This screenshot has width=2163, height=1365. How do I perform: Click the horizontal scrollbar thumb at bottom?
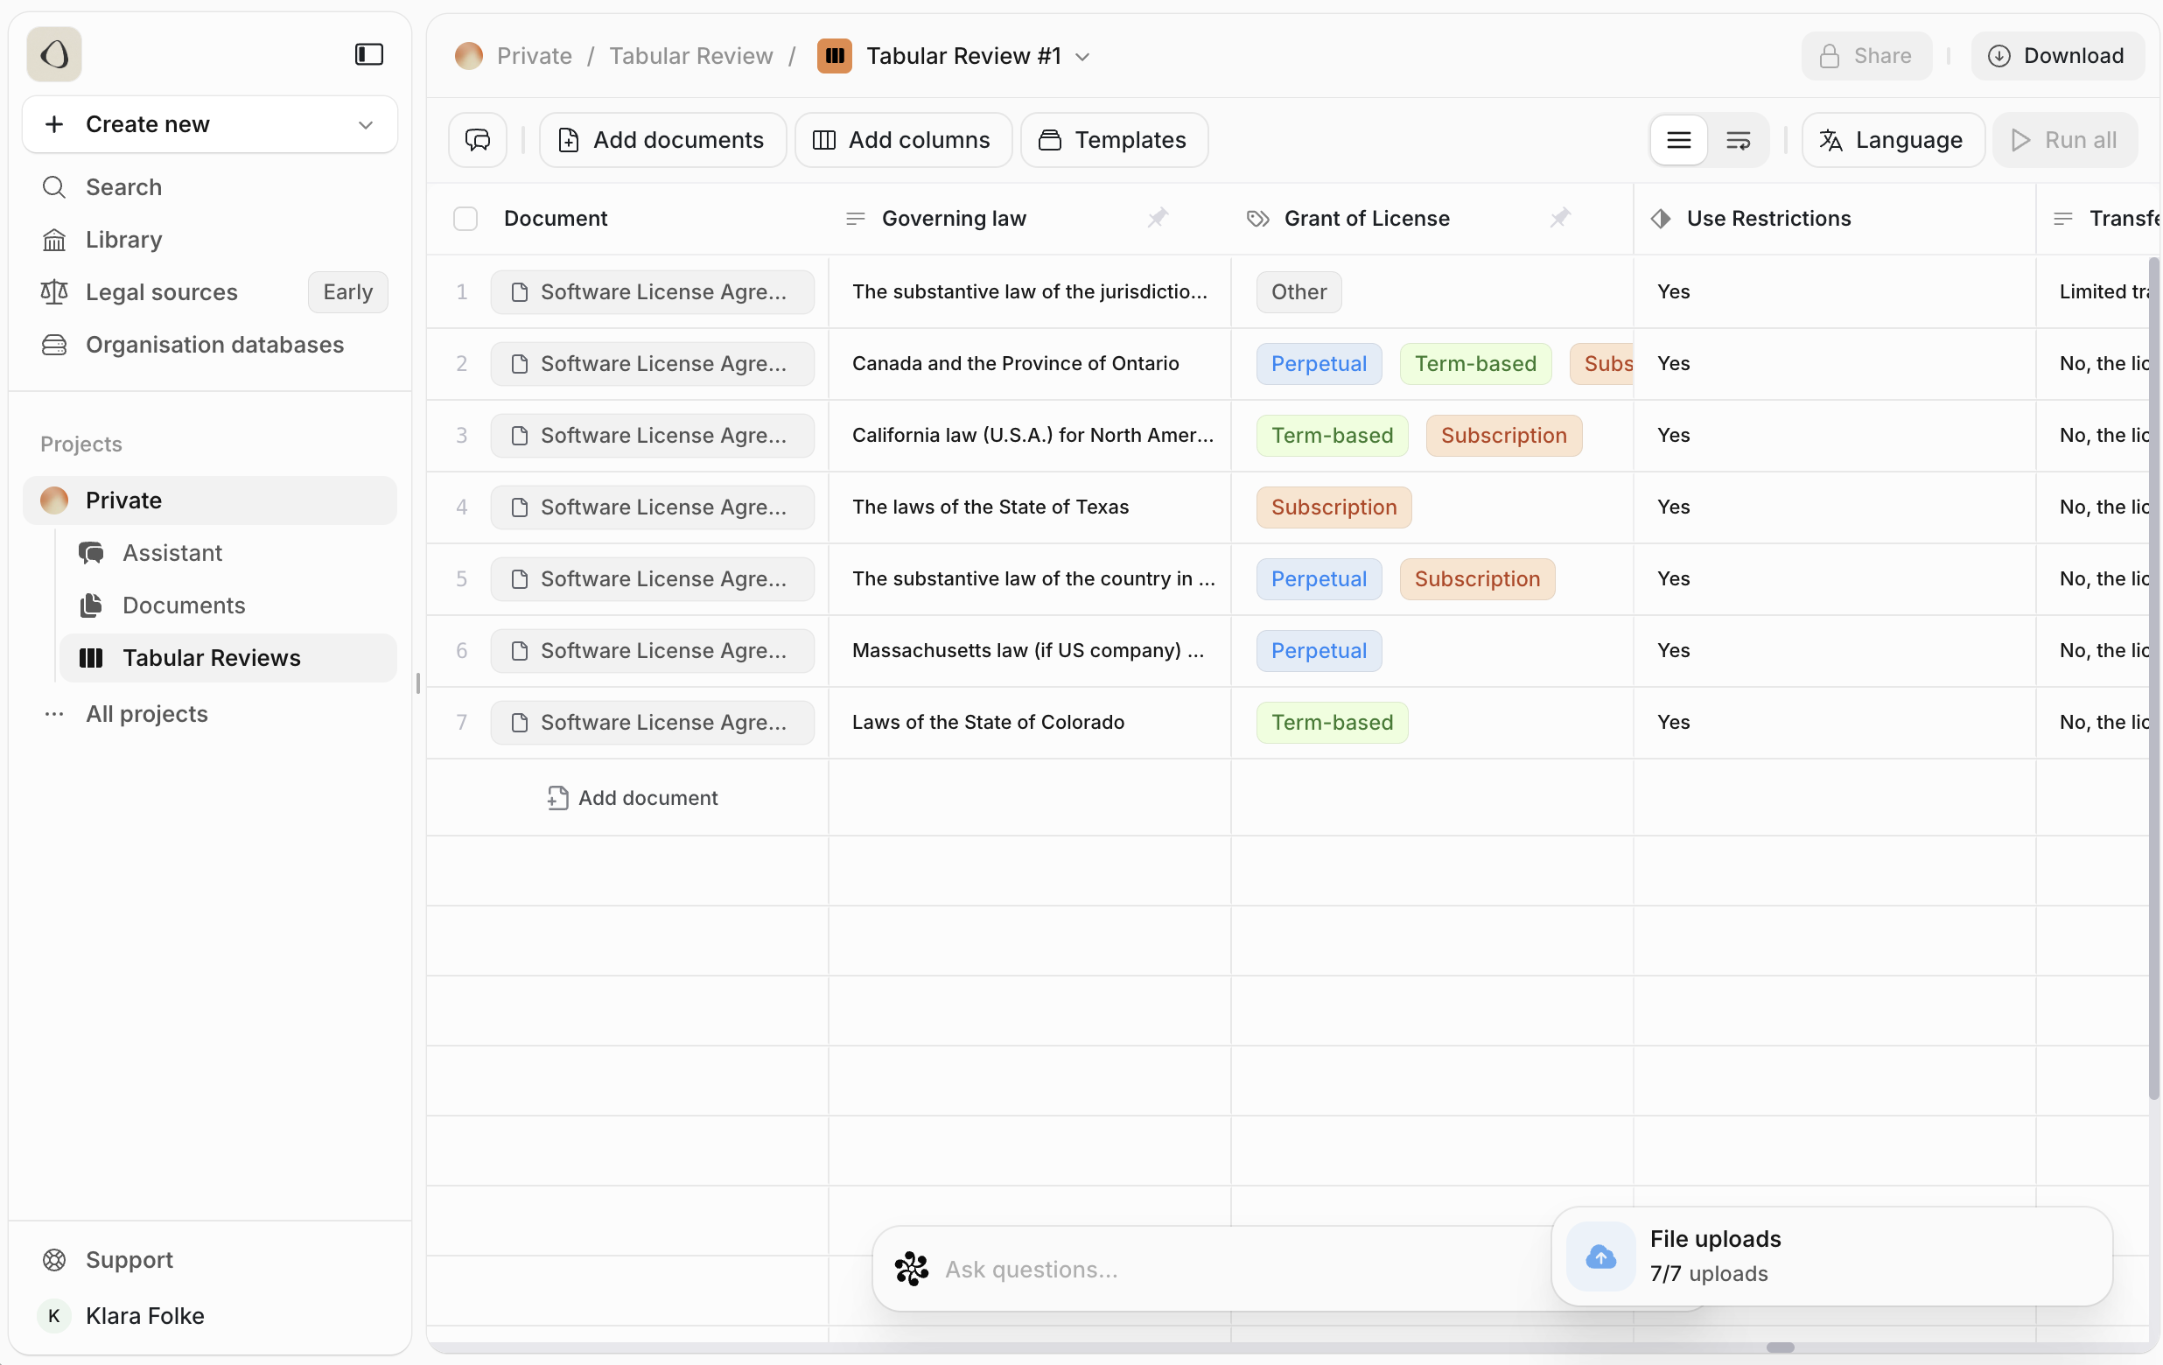point(1780,1347)
